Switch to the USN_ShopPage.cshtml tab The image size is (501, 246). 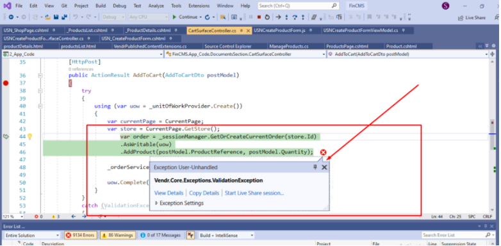coord(27,31)
